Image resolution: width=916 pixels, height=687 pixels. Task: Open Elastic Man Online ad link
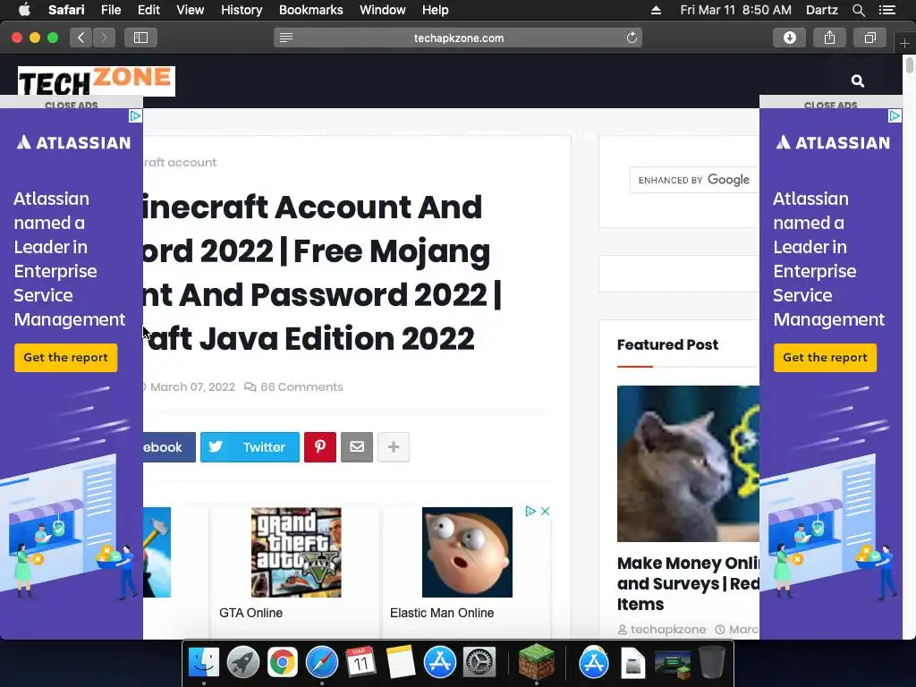442,613
